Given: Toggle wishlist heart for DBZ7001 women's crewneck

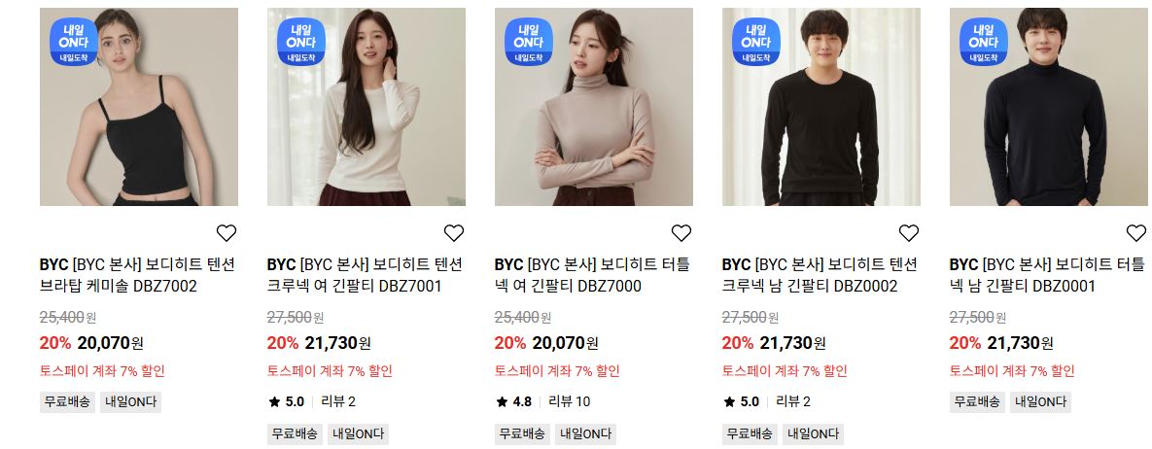Looking at the screenshot, I should pos(454,233).
